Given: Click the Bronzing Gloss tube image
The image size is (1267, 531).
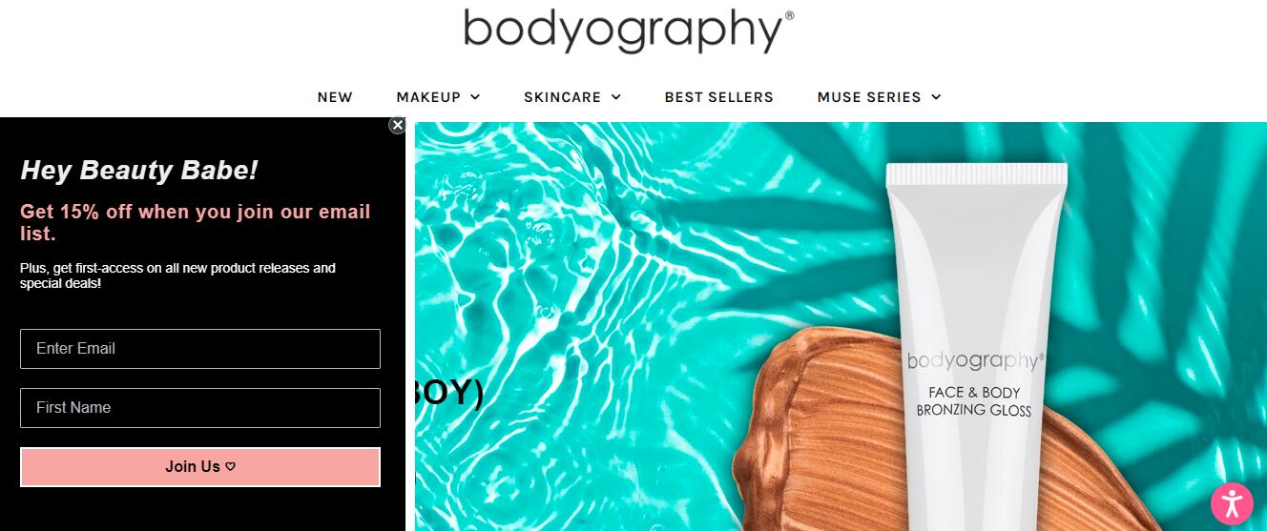Looking at the screenshot, I should pos(976,348).
